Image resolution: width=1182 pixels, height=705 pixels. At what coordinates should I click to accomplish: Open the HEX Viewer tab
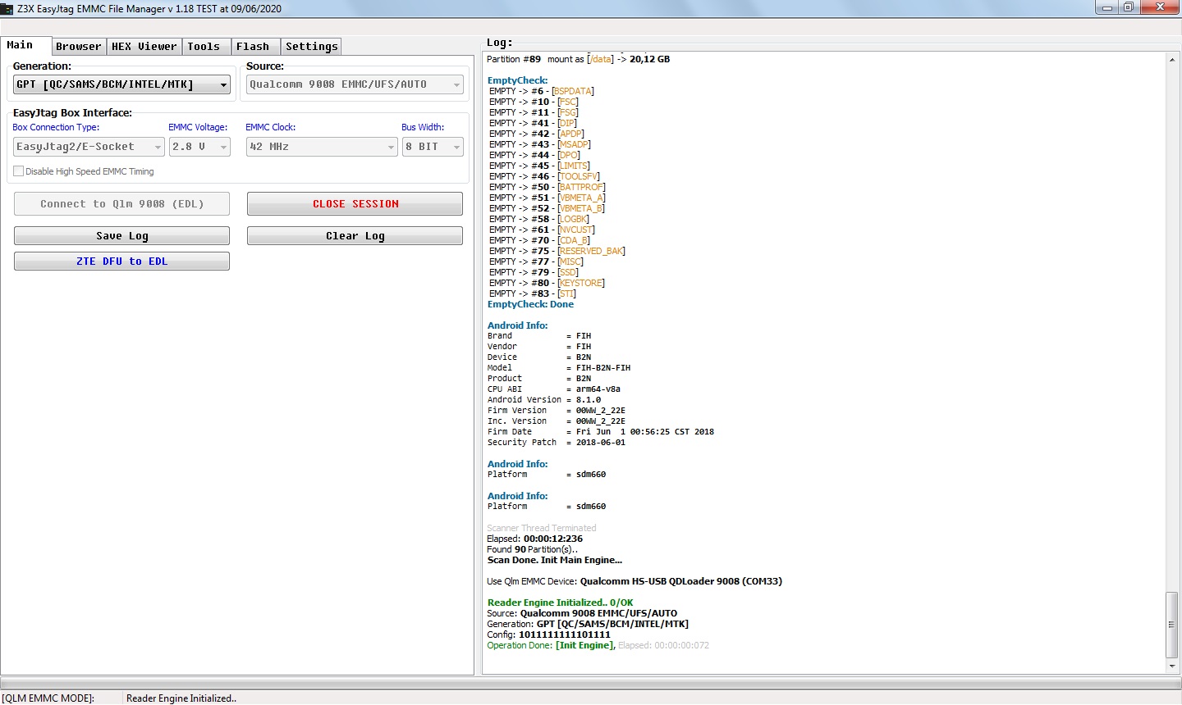tap(144, 47)
